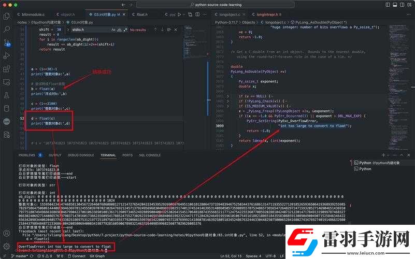Click Git Graph in status bar
This screenshot has width=415, height=259.
pyautogui.click(x=97, y=256)
